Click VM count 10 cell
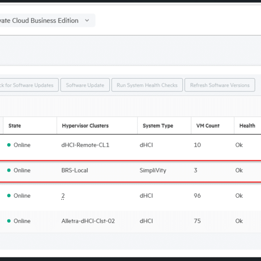 coord(197,145)
